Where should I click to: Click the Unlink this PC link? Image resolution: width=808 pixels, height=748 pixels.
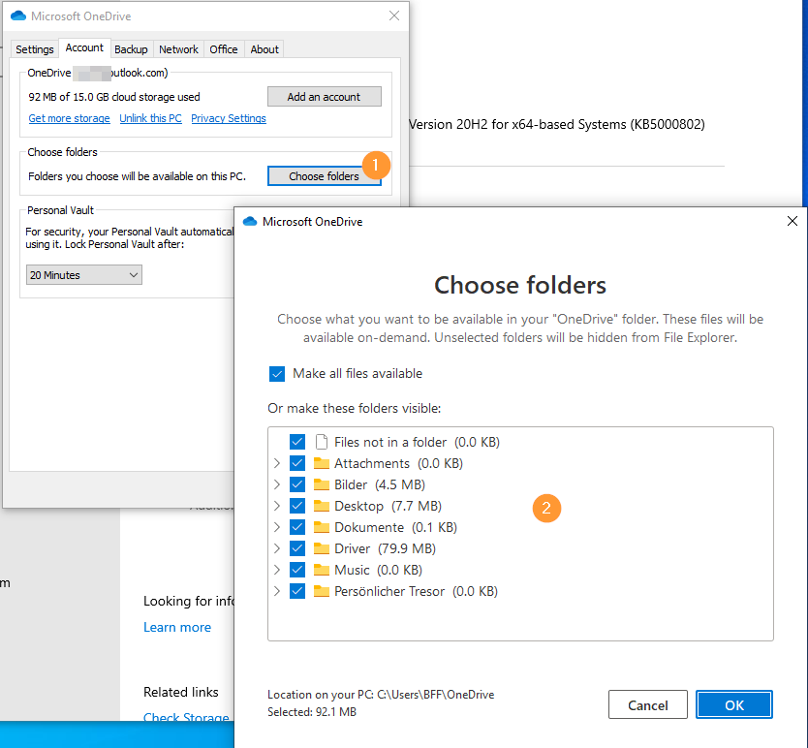[x=150, y=118]
